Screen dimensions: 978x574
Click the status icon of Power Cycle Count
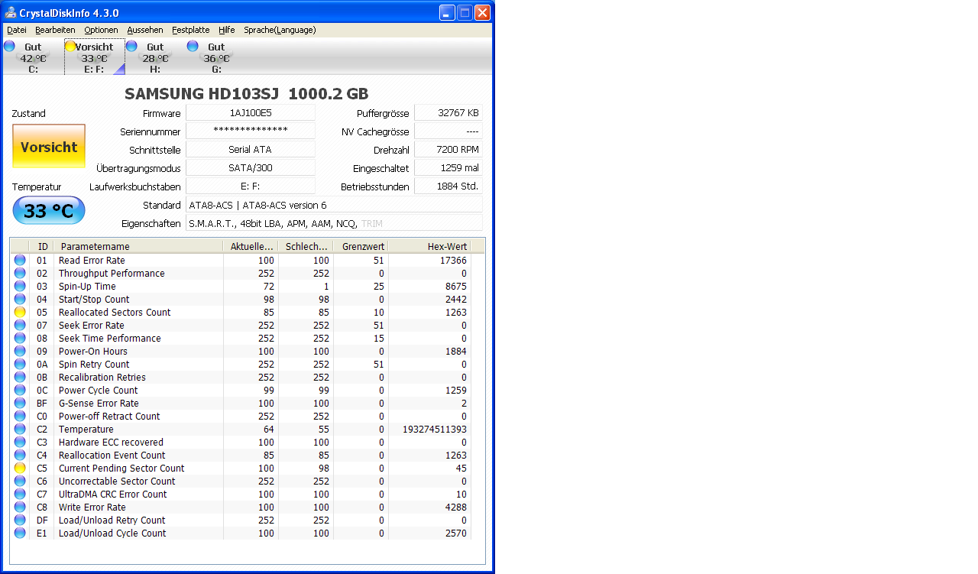(20, 391)
